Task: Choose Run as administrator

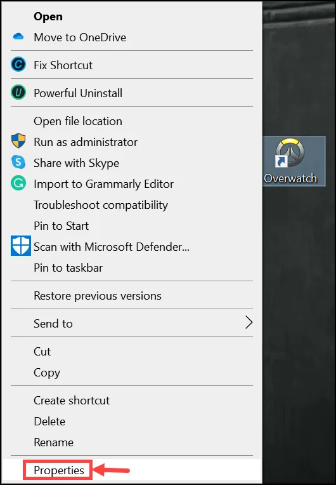Action: coord(132,142)
